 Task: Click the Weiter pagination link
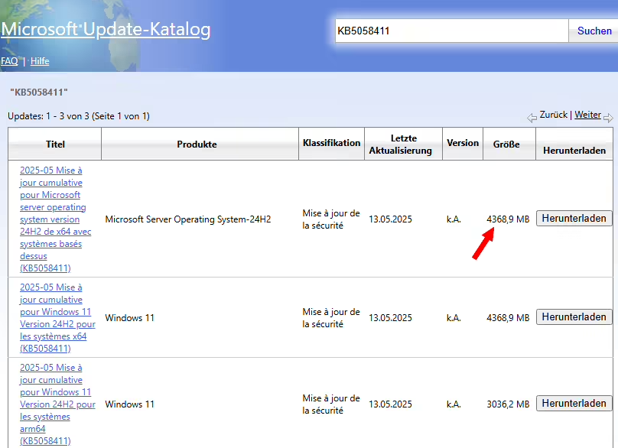(x=587, y=115)
